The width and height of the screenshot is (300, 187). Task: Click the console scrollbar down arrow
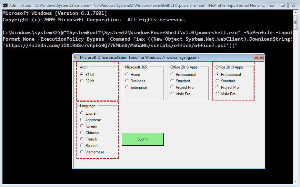pyautogui.click(x=296, y=182)
